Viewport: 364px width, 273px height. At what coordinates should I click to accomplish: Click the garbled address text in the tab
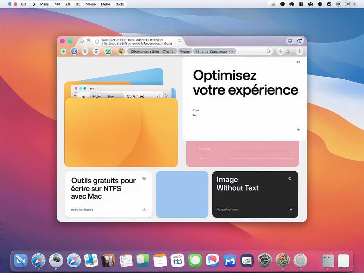pyautogui.click(x=137, y=42)
